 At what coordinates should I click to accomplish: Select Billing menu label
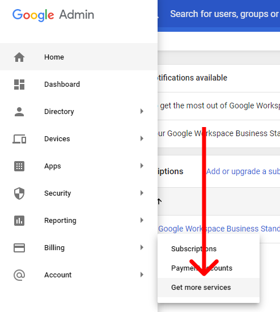54,248
